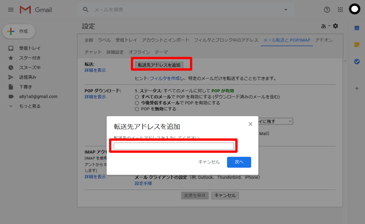Open the Google apps grid

(340, 10)
